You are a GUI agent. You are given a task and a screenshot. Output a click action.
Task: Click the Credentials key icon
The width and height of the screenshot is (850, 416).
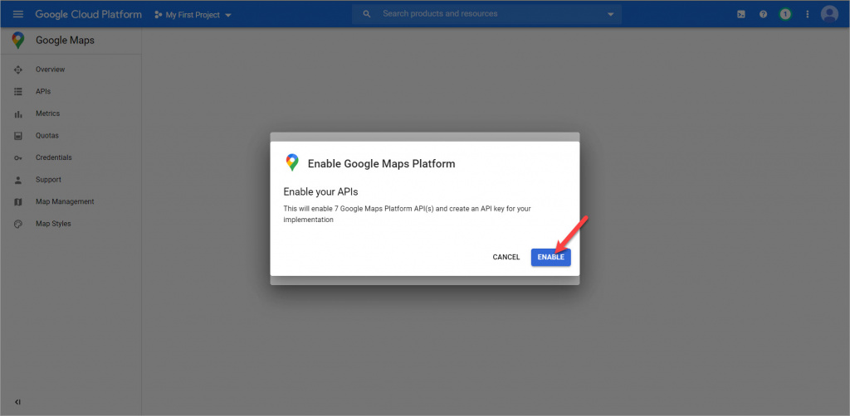[x=18, y=157]
